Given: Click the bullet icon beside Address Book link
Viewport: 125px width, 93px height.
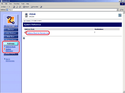Looking at the screenshot, I should click(x=4, y=47).
